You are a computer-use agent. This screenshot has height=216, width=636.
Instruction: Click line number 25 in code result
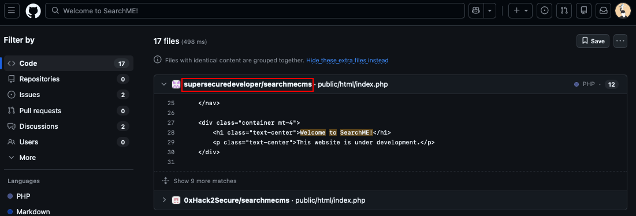coord(171,103)
